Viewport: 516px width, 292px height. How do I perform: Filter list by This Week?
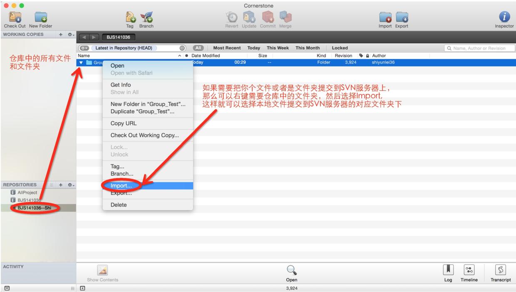point(278,48)
